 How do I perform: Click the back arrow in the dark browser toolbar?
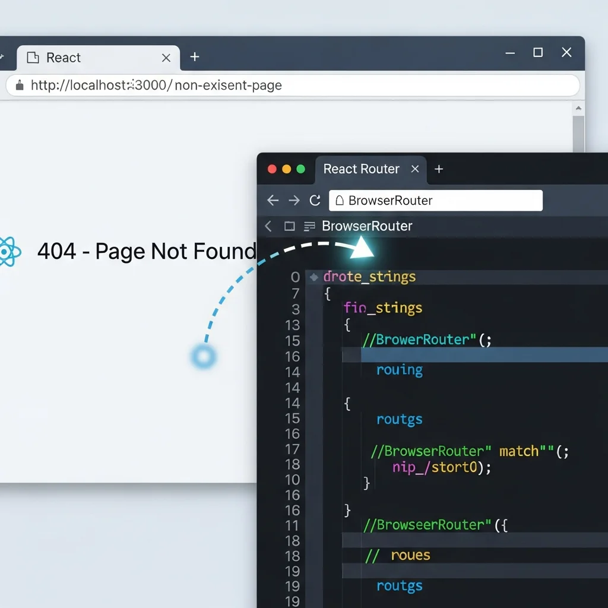point(273,200)
